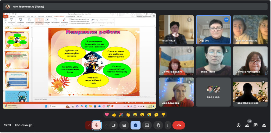Show hidden system tray icons arrow
The image size is (271, 133).
pos(124,106)
